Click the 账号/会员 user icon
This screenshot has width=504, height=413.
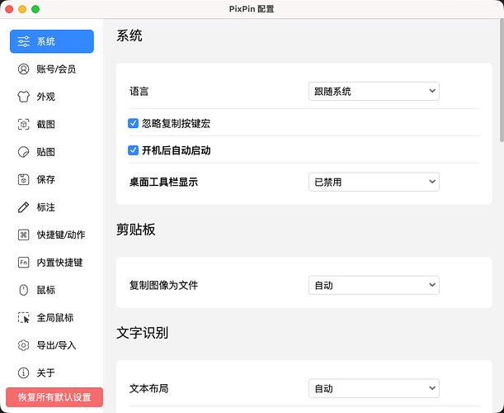pos(23,69)
